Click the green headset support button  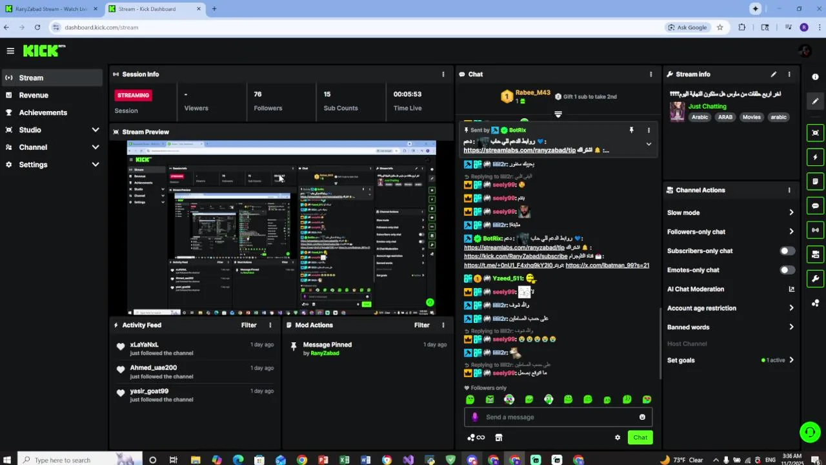(x=810, y=432)
